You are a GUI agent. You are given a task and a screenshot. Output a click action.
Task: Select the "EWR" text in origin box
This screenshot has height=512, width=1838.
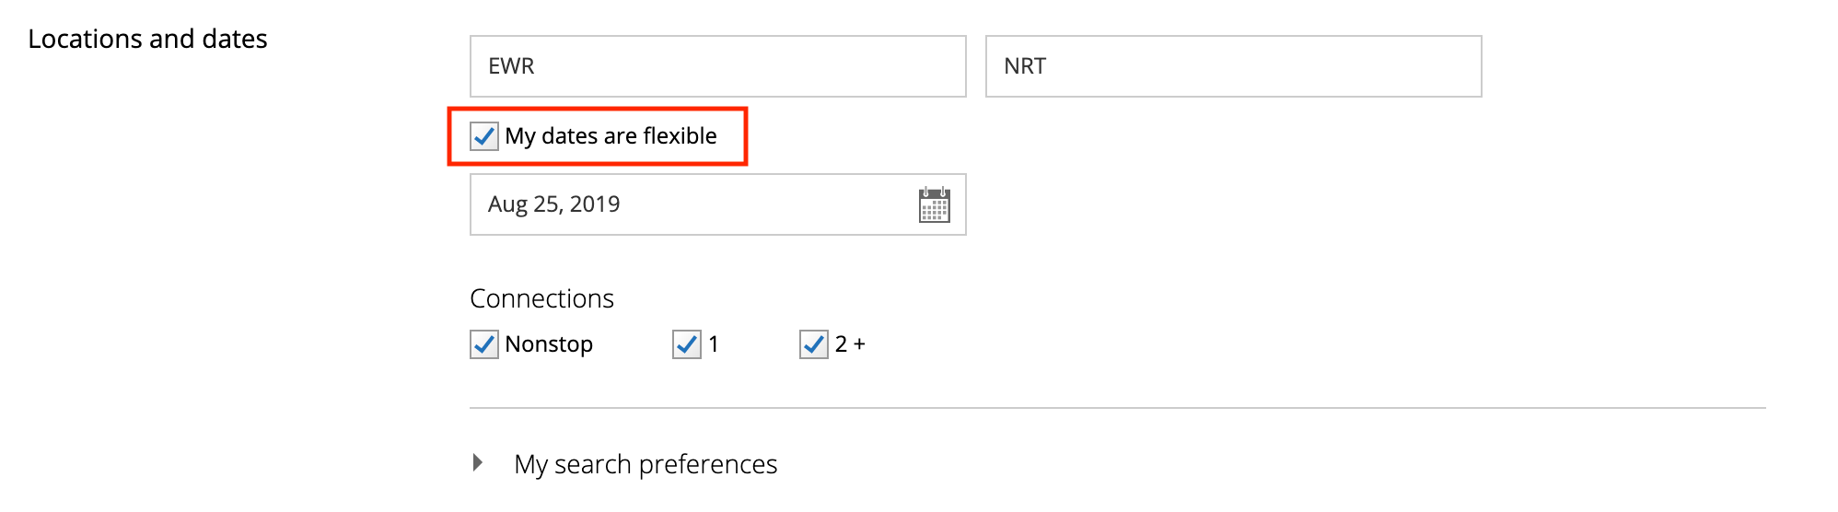(511, 66)
